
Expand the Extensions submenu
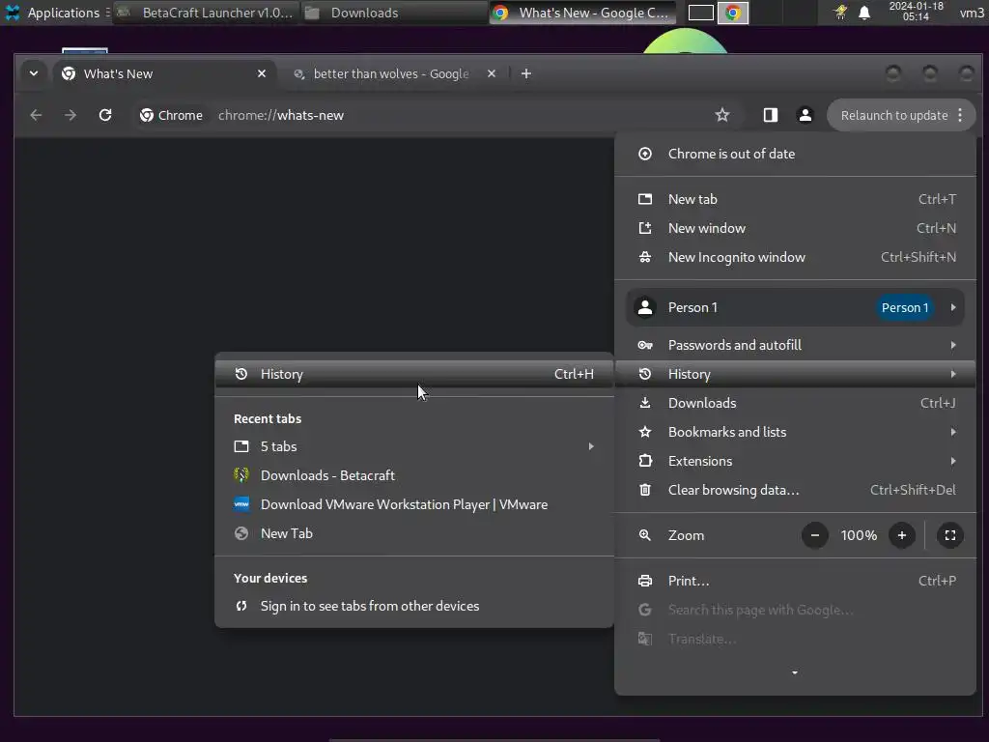click(x=796, y=461)
